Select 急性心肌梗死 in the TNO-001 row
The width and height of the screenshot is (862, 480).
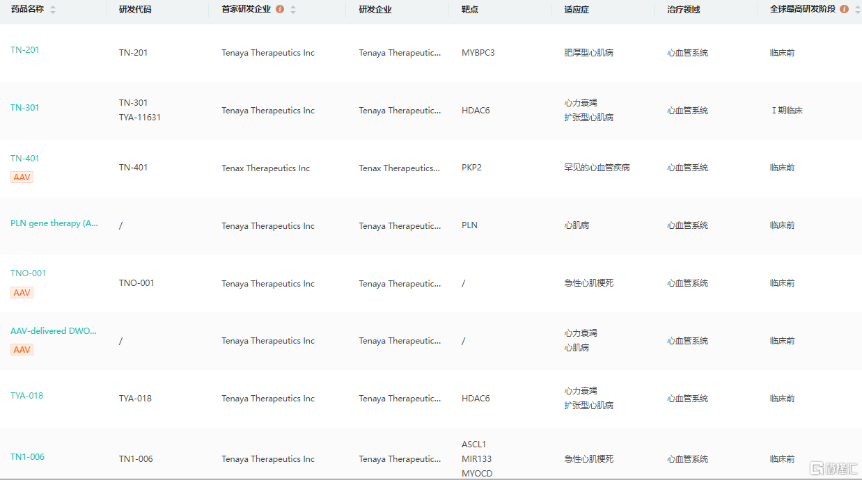point(589,283)
